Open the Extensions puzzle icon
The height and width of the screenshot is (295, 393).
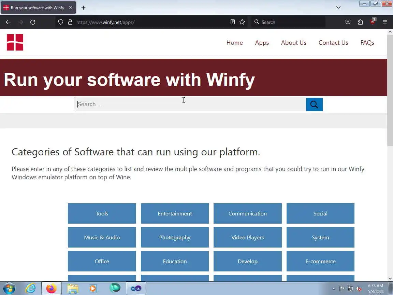click(360, 22)
